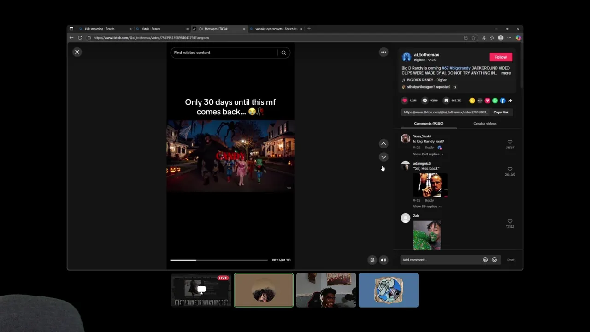Screen dimensions: 590x332
Task: Open the #67 hashtag link
Action: coord(445,68)
